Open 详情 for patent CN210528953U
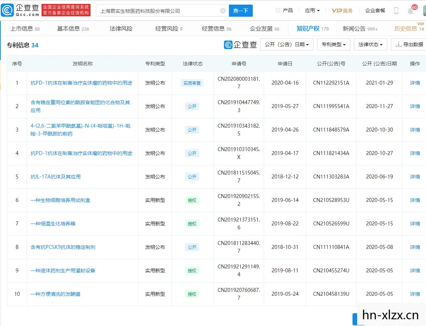 pyautogui.click(x=415, y=200)
